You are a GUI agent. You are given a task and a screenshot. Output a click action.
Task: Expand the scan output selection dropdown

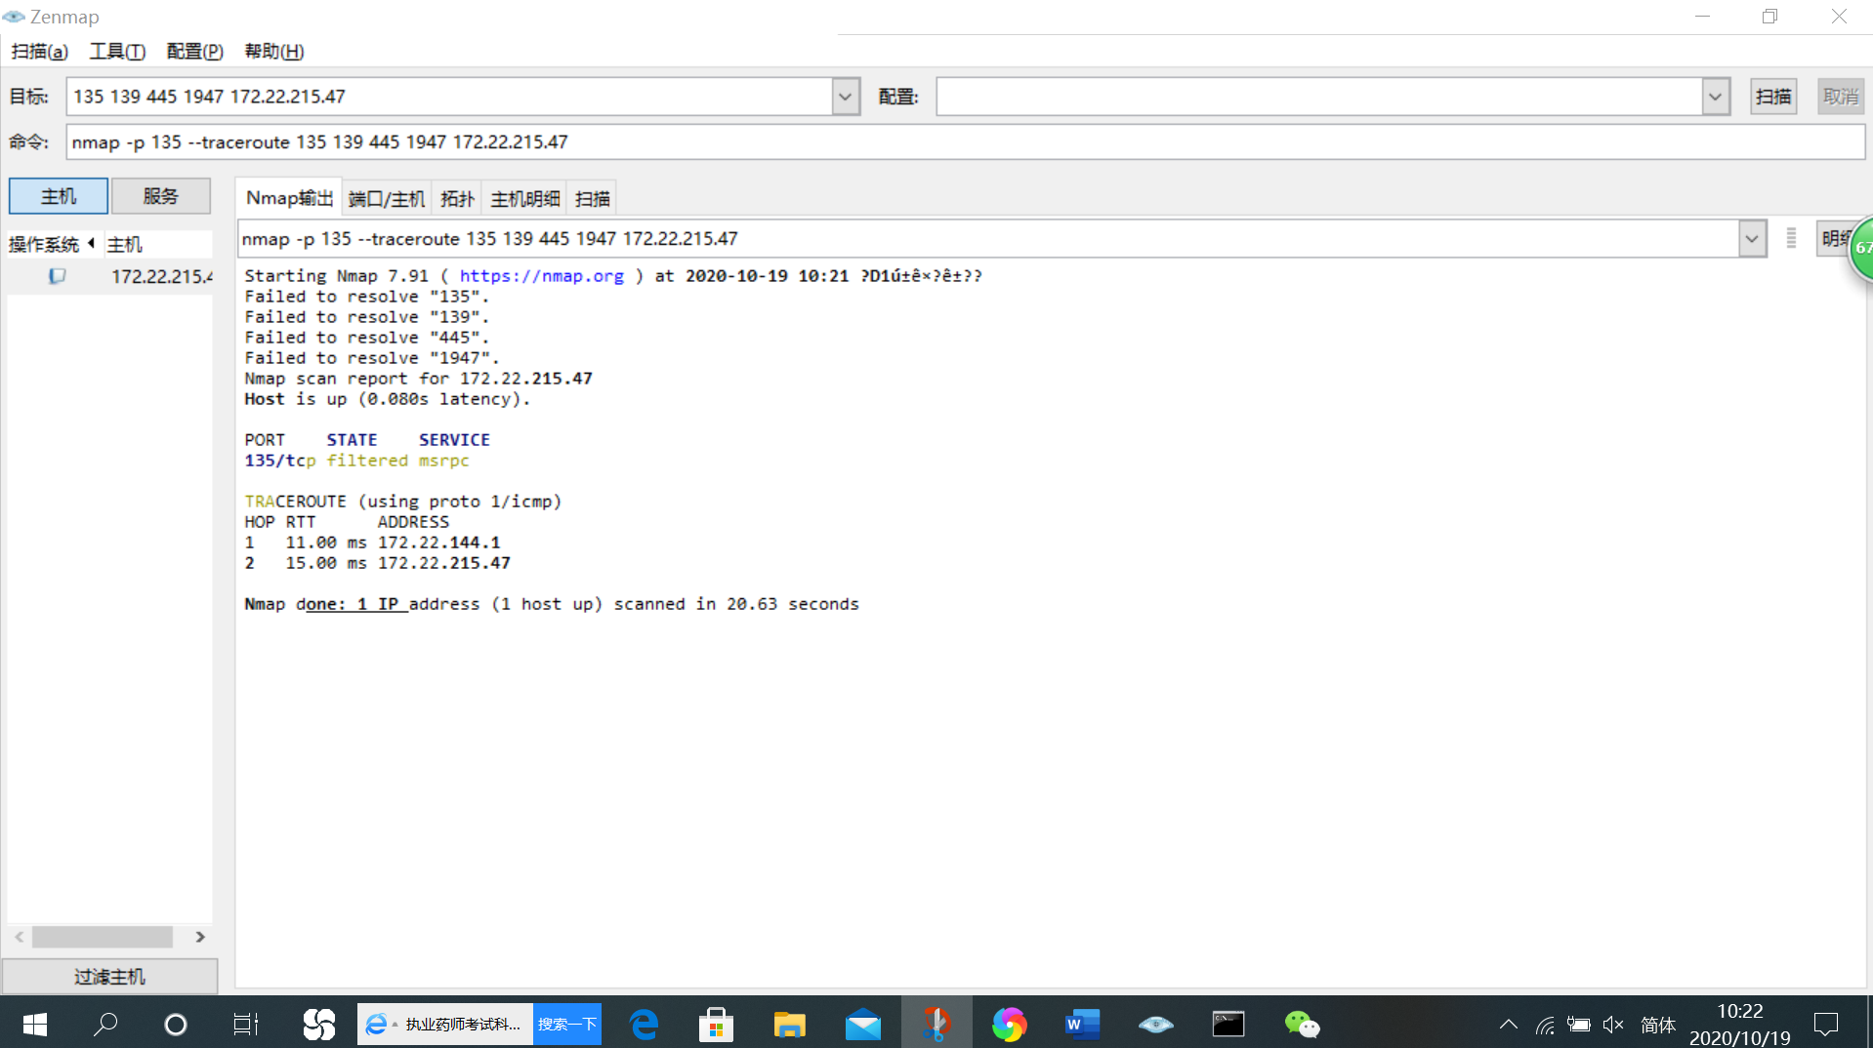click(1753, 239)
